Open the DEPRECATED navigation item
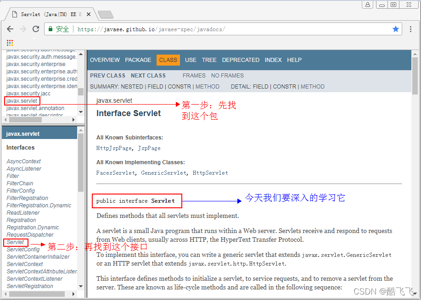Screen dimensions: 421x300 click(241, 60)
